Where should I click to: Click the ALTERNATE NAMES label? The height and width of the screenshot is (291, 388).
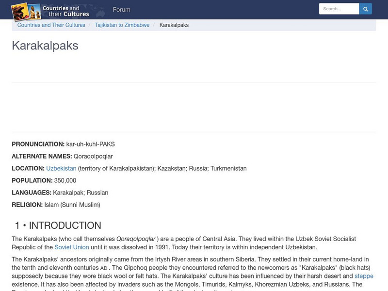pyautogui.click(x=42, y=156)
